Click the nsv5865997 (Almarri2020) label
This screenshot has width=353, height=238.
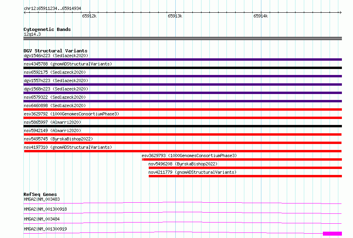(x=52, y=122)
